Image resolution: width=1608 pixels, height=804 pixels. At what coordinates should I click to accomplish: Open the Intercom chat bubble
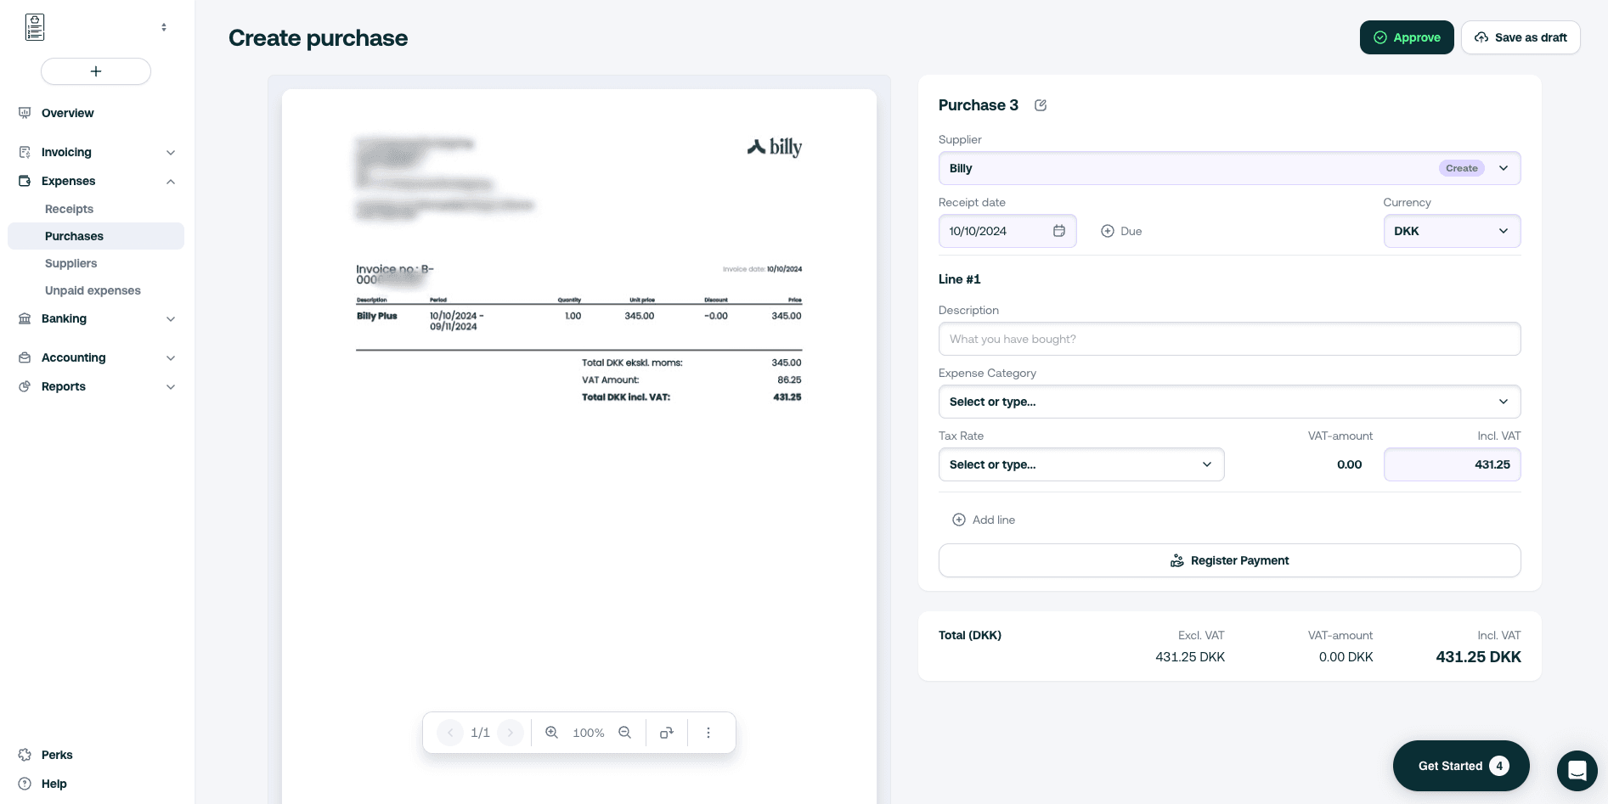(x=1577, y=770)
